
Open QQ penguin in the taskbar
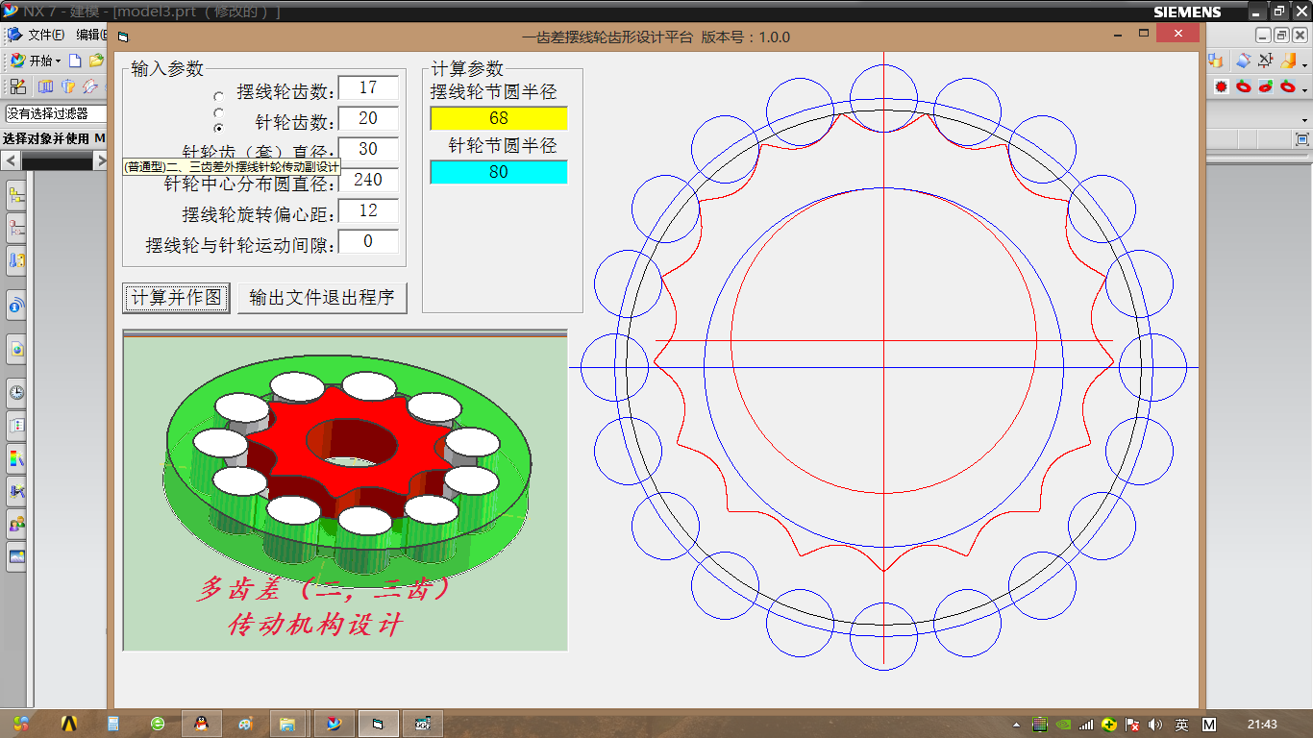click(x=201, y=724)
